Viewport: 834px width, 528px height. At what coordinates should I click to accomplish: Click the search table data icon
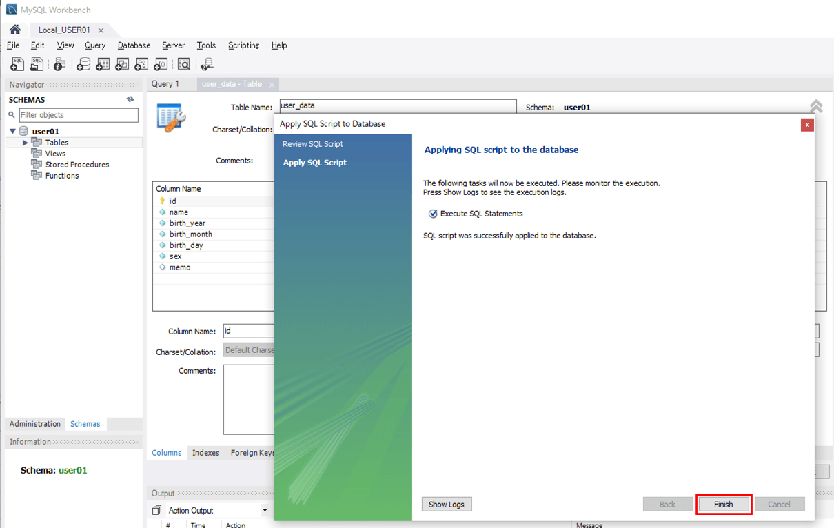tap(183, 64)
